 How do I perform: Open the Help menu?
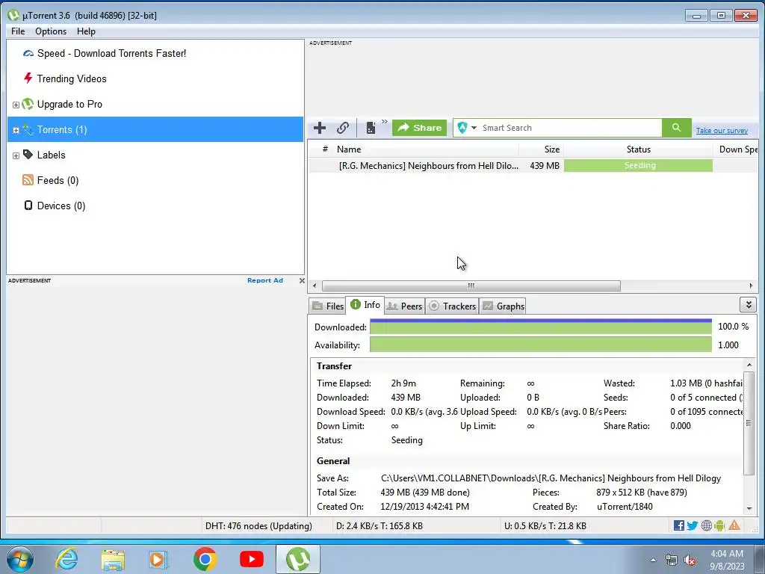pyautogui.click(x=86, y=31)
